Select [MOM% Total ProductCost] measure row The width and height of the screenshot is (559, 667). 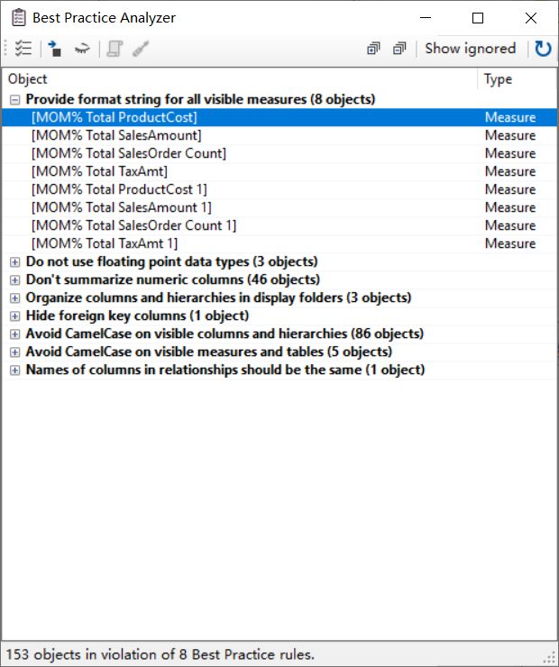coord(279,117)
